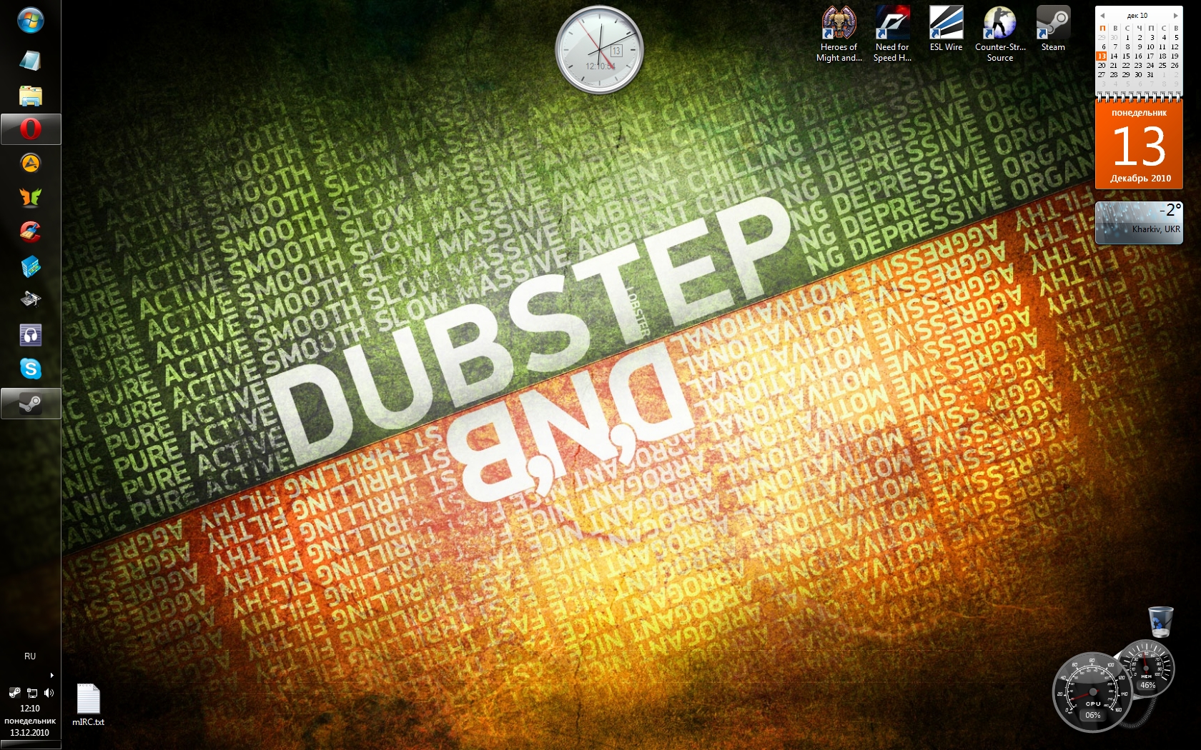Launch CCleaner from the taskbar

pyautogui.click(x=30, y=231)
